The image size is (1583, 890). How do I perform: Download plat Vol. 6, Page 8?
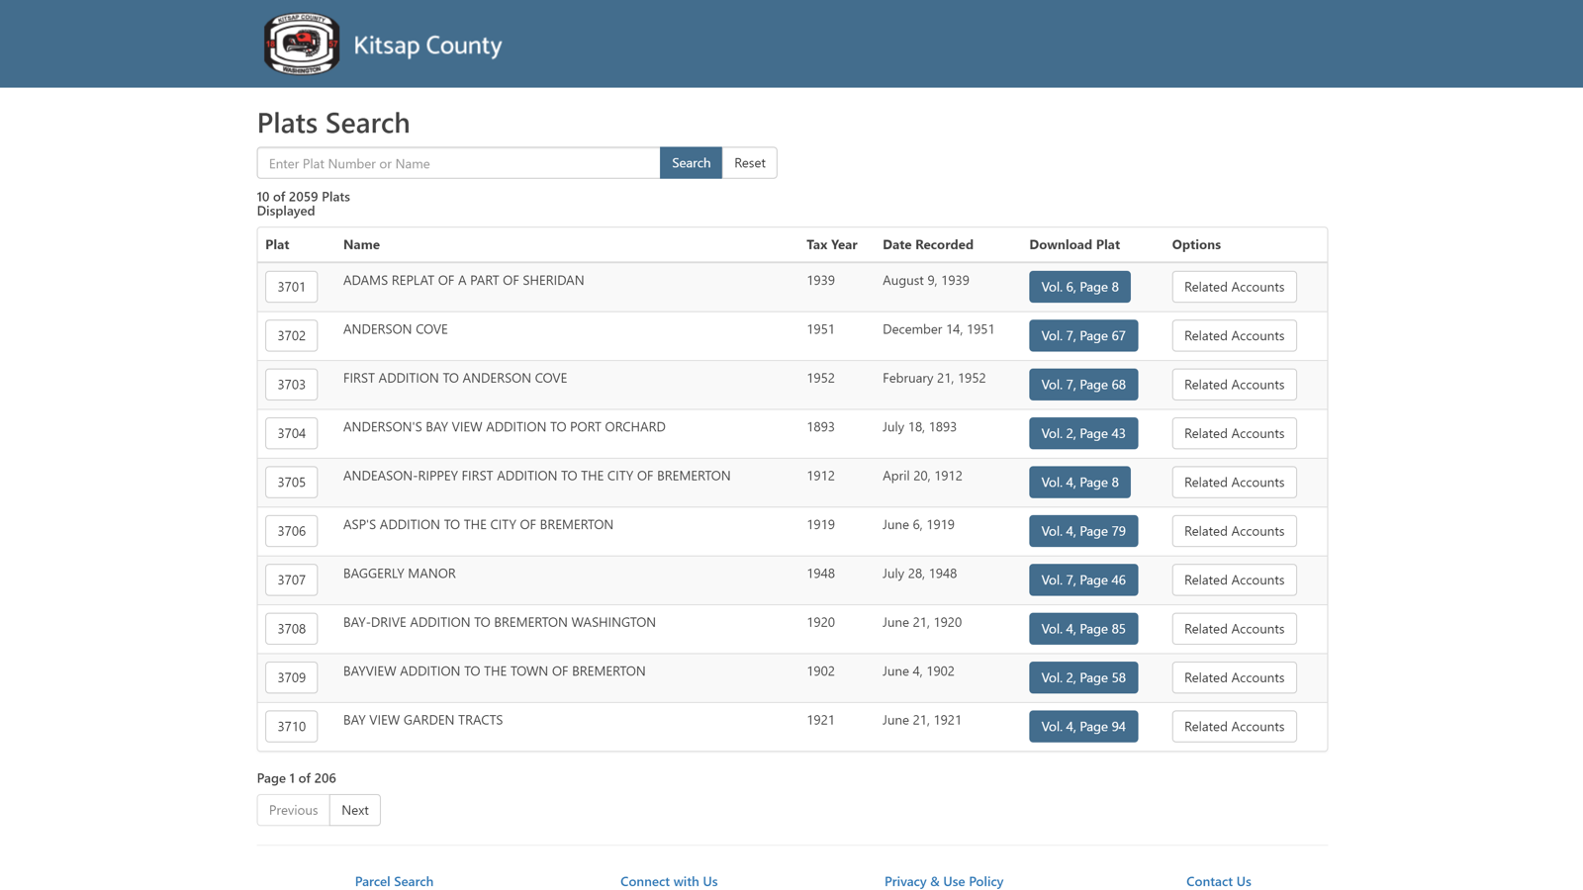click(1079, 287)
